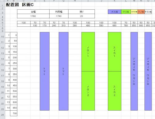This screenshot has height=119, width=155.
Task: Click the ナス科 purple legend swatch
Action: coord(114,12)
